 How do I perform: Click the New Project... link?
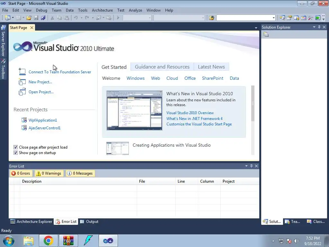[40, 82]
